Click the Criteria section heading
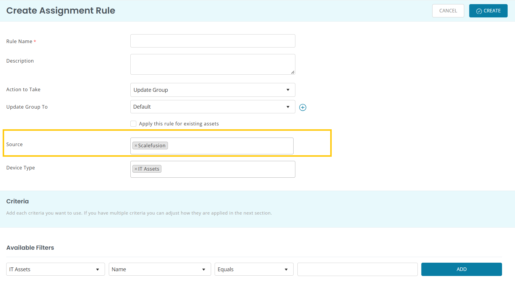 coord(17,201)
